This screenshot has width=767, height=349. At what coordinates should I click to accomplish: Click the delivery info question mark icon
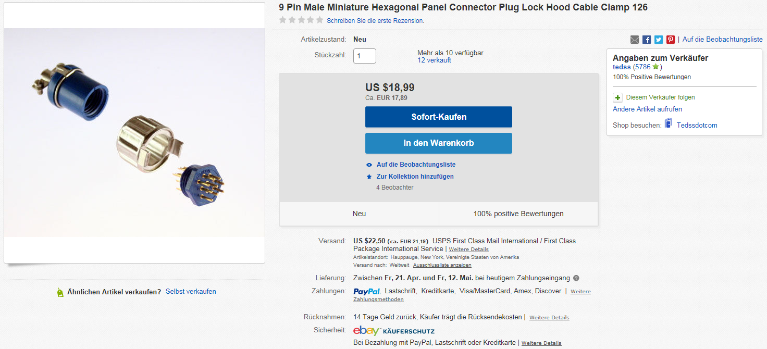(x=576, y=278)
